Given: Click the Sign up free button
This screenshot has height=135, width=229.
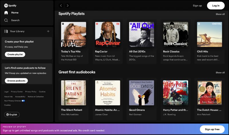Looking at the screenshot, I should [x=212, y=129].
